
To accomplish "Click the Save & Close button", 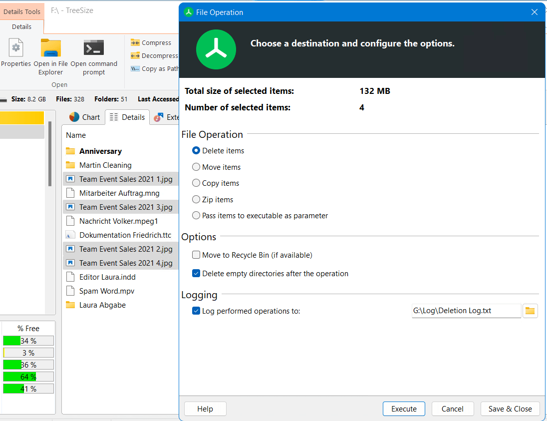I will [x=510, y=409].
